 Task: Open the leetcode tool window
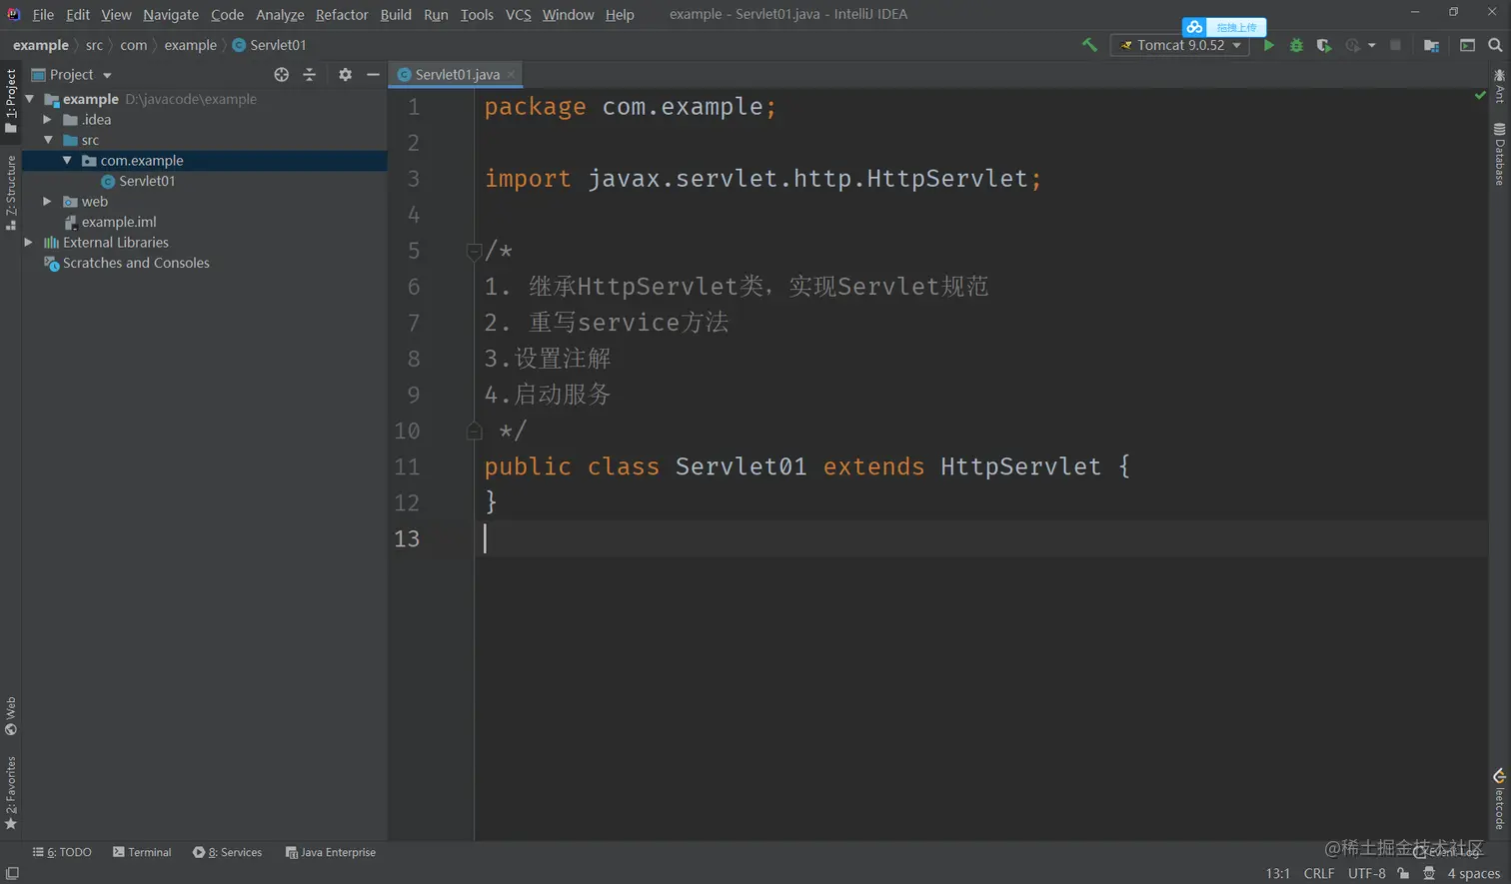click(1500, 799)
